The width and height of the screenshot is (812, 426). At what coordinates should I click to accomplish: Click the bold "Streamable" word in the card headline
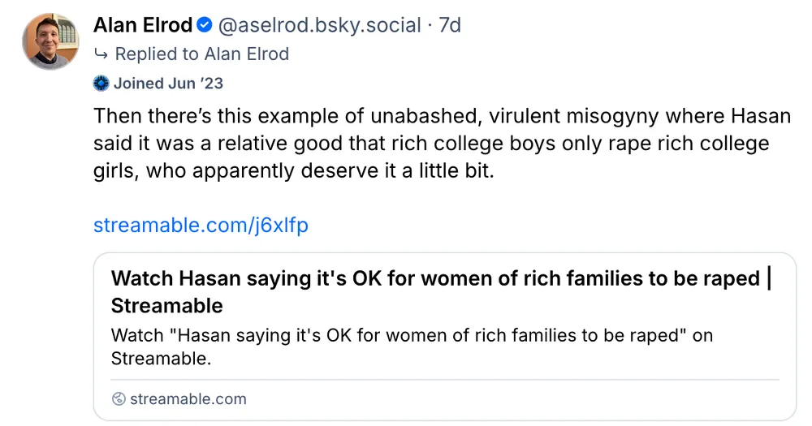[x=166, y=305]
